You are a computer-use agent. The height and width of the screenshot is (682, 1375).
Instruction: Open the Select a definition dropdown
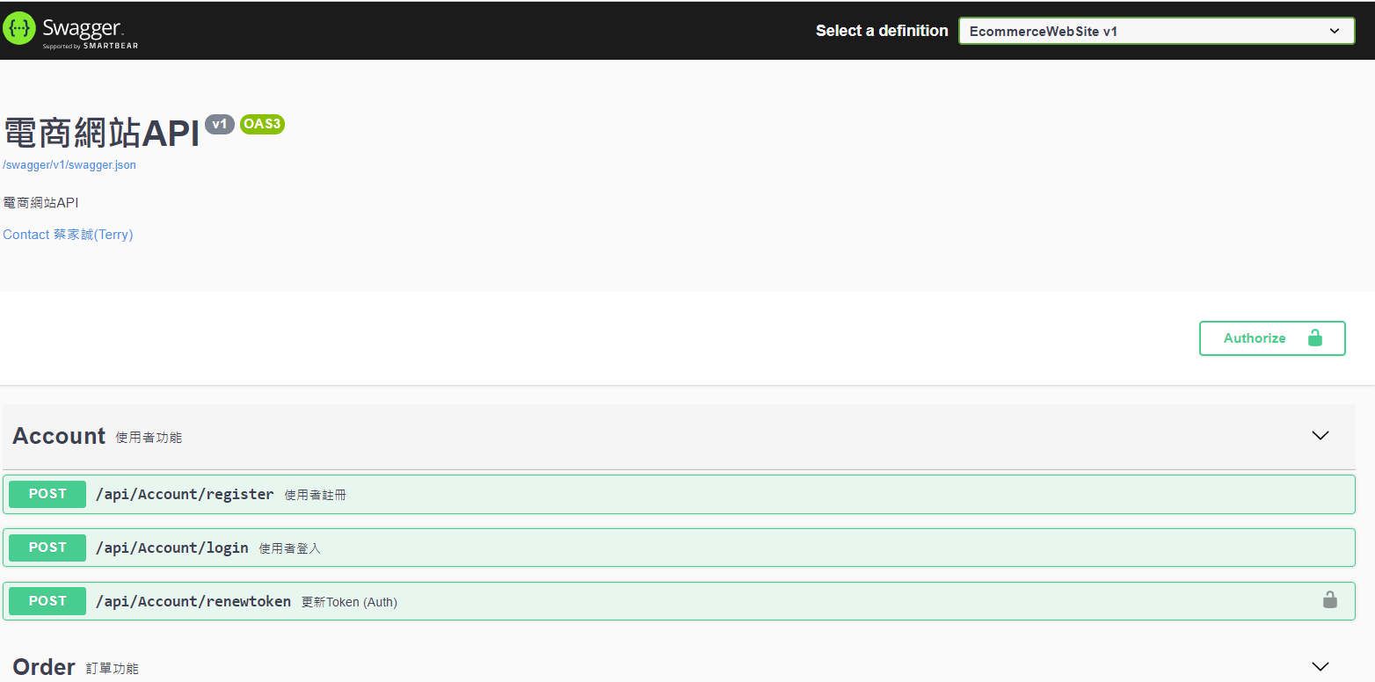1156,31
